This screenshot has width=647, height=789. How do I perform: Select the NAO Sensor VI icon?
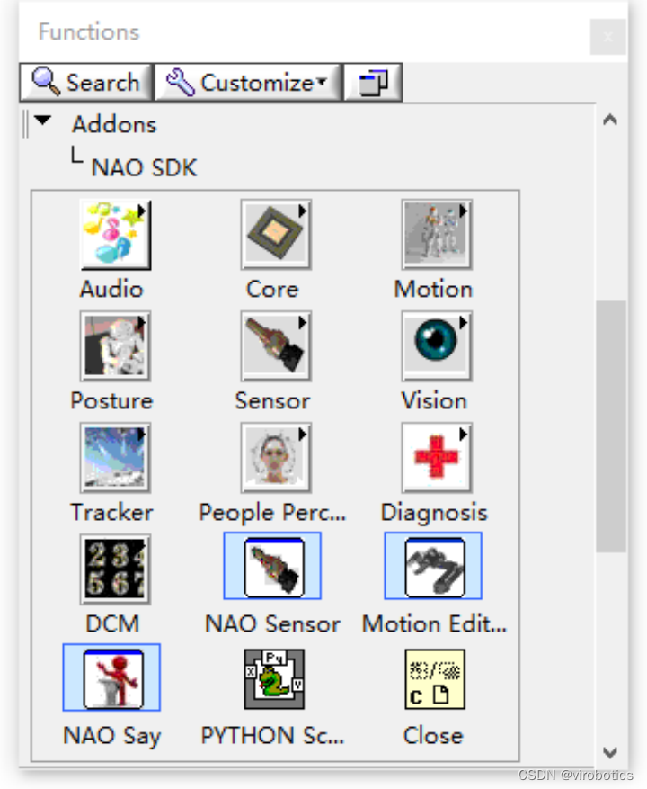273,566
